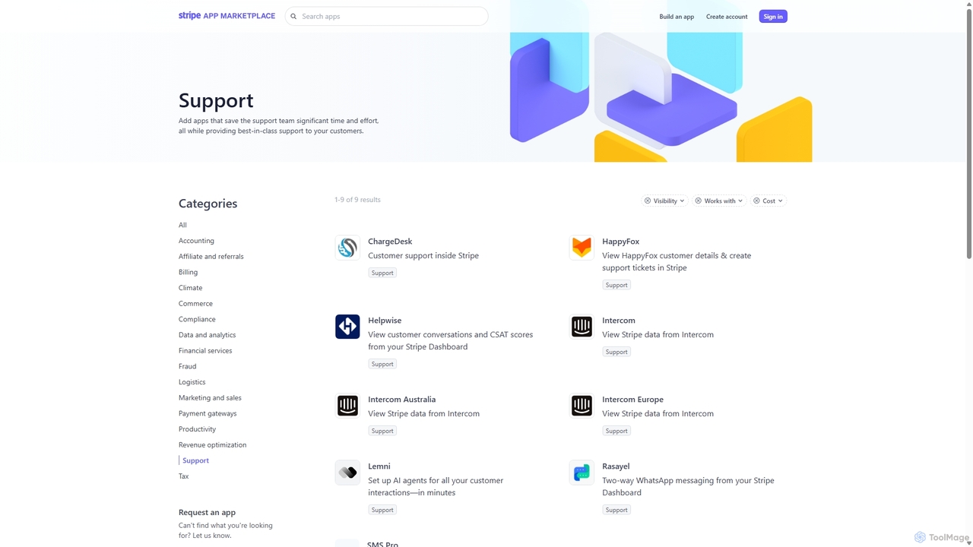Click the Intercom app icon
Image resolution: width=973 pixels, height=547 pixels.
click(582, 327)
